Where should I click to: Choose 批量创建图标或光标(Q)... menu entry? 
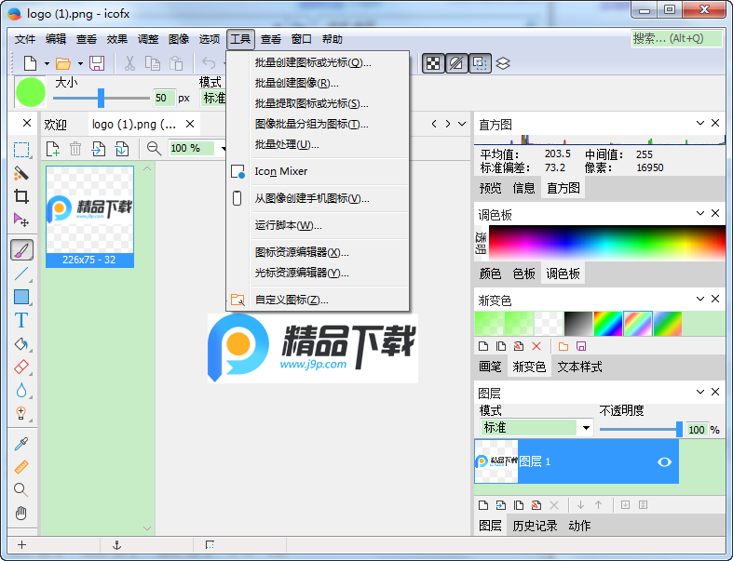(x=318, y=62)
